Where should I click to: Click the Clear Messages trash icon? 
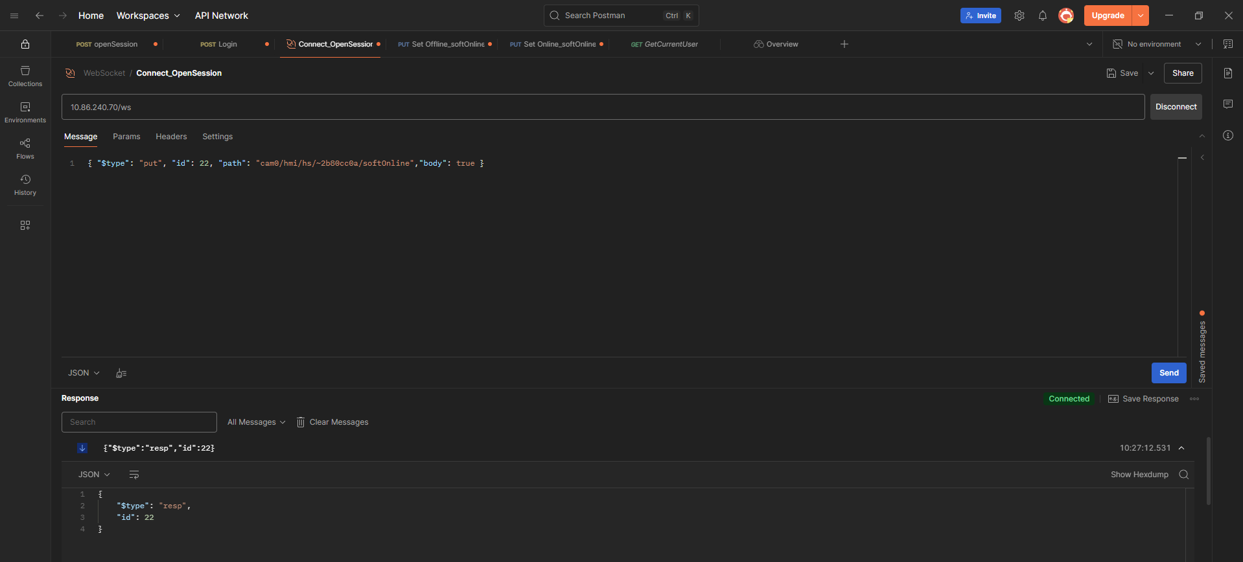pyautogui.click(x=301, y=422)
